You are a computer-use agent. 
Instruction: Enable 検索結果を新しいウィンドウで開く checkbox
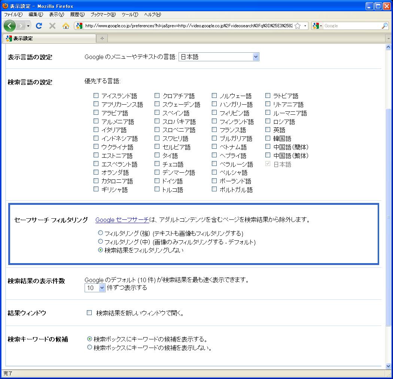click(x=89, y=313)
